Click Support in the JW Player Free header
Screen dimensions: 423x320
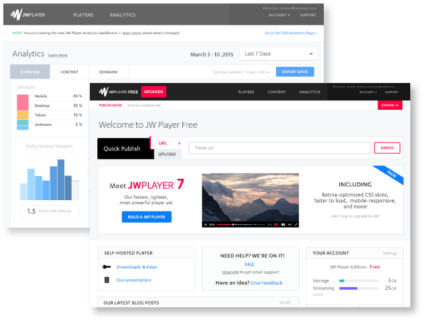tap(391, 92)
